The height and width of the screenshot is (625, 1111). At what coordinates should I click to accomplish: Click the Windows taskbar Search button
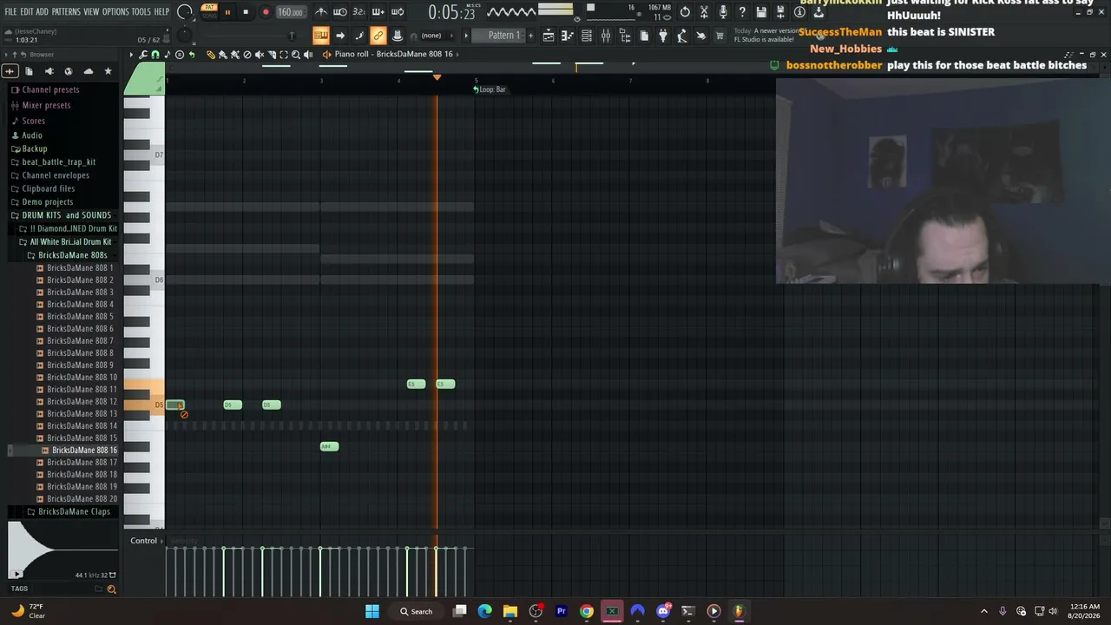coord(417,611)
